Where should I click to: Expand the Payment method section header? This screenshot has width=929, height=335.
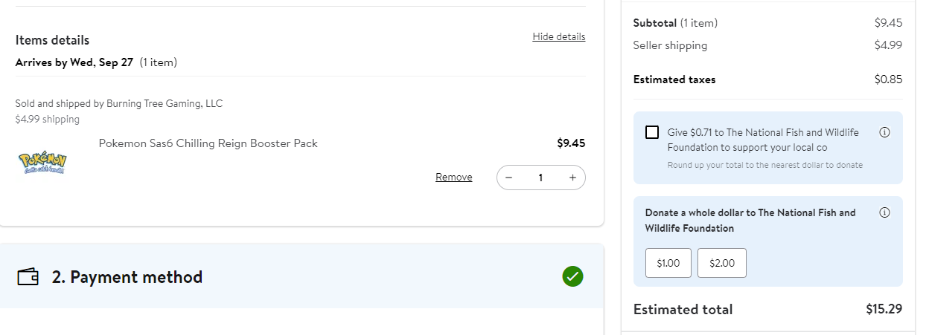click(127, 277)
